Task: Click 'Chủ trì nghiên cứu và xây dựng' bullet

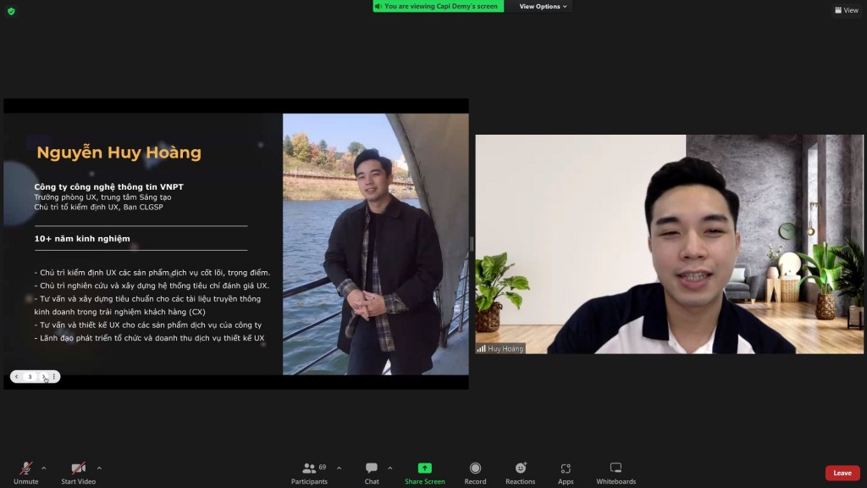Action: (152, 286)
